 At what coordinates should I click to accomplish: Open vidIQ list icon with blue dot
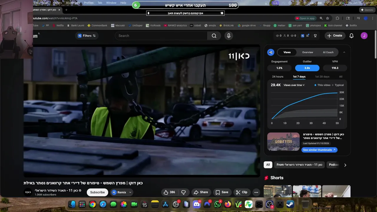pyautogui.click(x=308, y=36)
